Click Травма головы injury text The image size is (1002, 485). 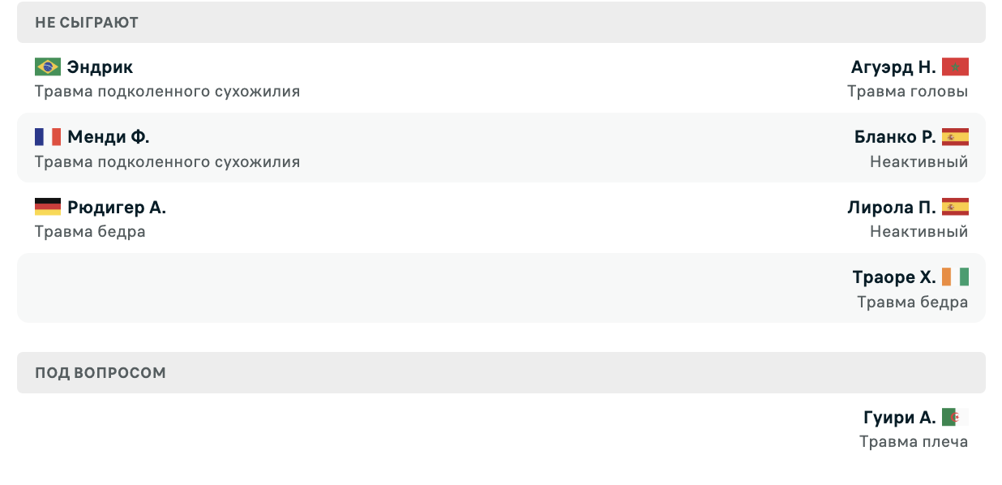[908, 92]
